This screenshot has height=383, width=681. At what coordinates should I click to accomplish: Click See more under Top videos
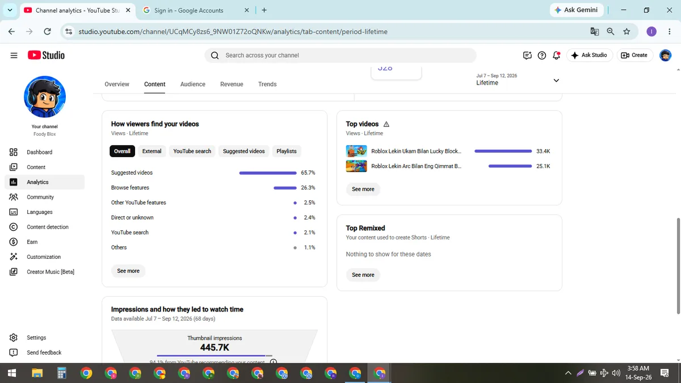pos(363,189)
